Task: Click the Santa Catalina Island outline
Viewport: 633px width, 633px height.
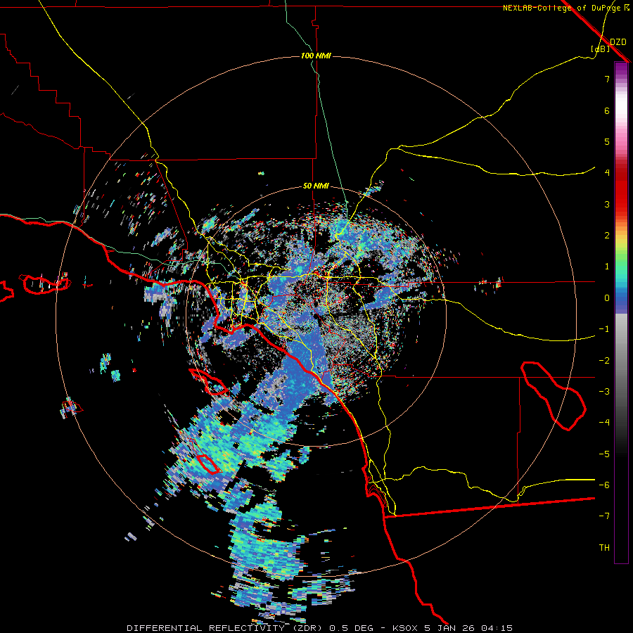Action: pos(209,381)
